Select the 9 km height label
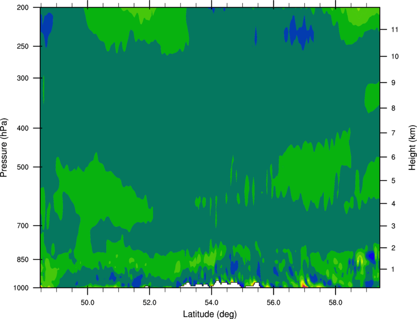Viewport: 417px width, 319px height. pyautogui.click(x=393, y=83)
